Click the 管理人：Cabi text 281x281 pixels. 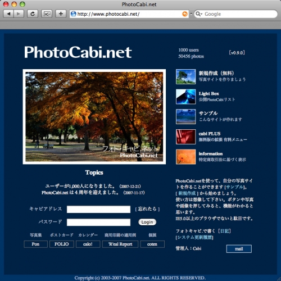pos(188,248)
